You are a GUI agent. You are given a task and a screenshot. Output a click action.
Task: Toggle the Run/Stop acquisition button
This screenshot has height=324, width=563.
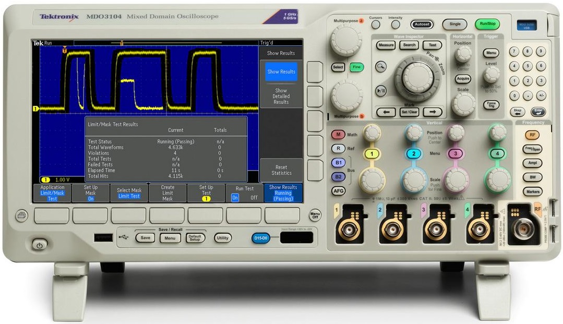pos(487,24)
